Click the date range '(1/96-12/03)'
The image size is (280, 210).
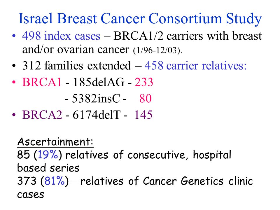pos(157,50)
